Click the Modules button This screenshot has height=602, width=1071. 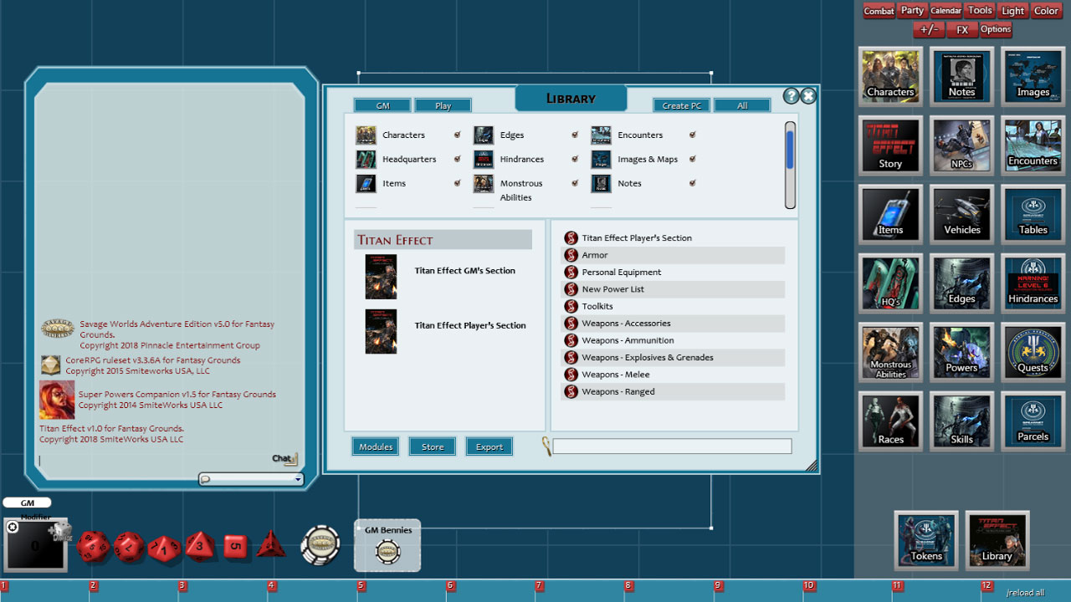375,446
